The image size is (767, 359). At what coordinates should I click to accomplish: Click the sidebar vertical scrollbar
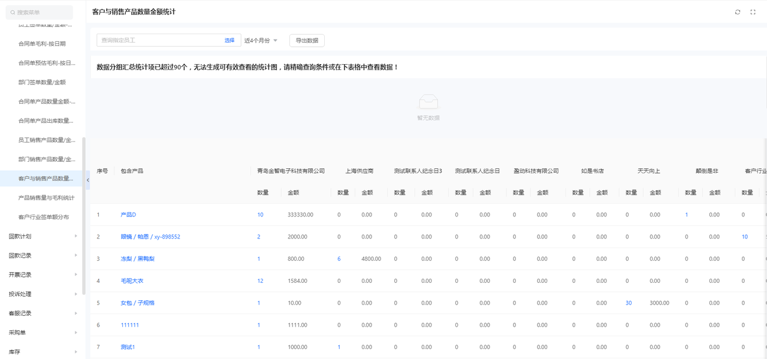tap(84, 216)
